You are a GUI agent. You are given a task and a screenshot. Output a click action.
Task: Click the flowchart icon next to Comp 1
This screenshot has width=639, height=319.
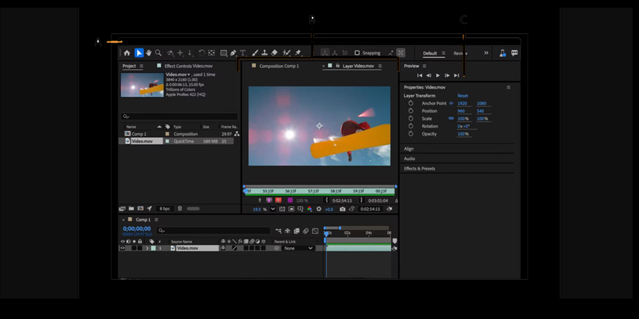point(236,134)
